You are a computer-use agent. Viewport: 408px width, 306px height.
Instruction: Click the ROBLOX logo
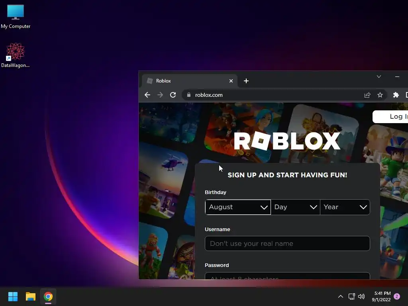point(287,141)
